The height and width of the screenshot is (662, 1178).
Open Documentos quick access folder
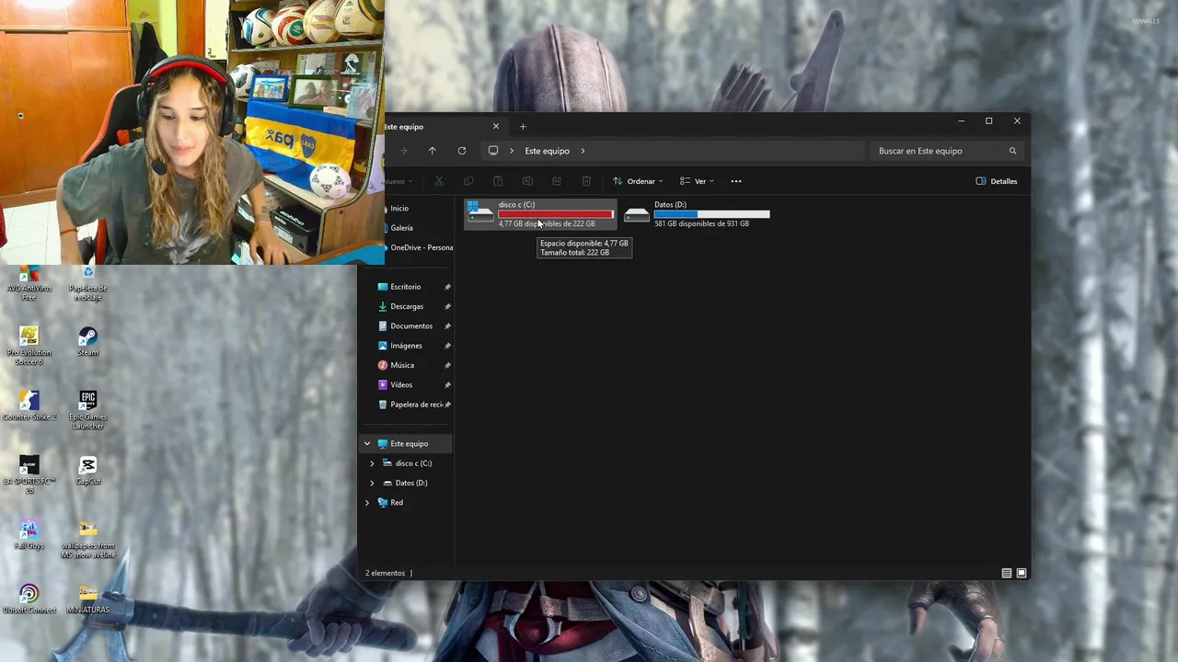411,326
